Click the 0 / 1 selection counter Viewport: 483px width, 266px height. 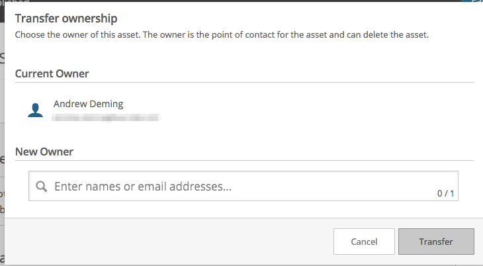445,193
